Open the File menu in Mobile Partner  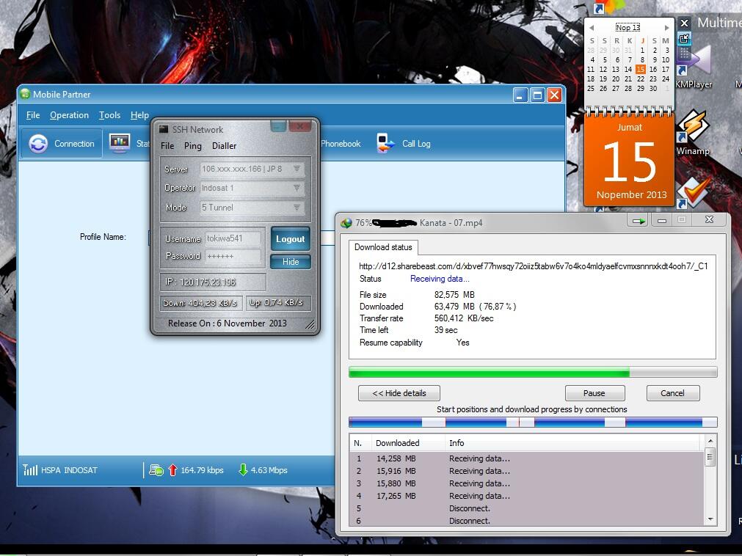tap(32, 115)
